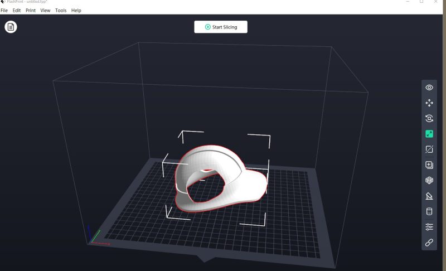This screenshot has height=271, width=446.
Task: Click the Auto Layout cubes icon
Action: tap(429, 180)
